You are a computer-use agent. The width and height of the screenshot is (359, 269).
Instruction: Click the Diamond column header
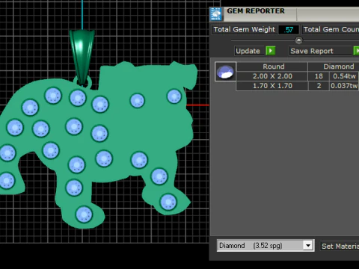tap(334, 67)
